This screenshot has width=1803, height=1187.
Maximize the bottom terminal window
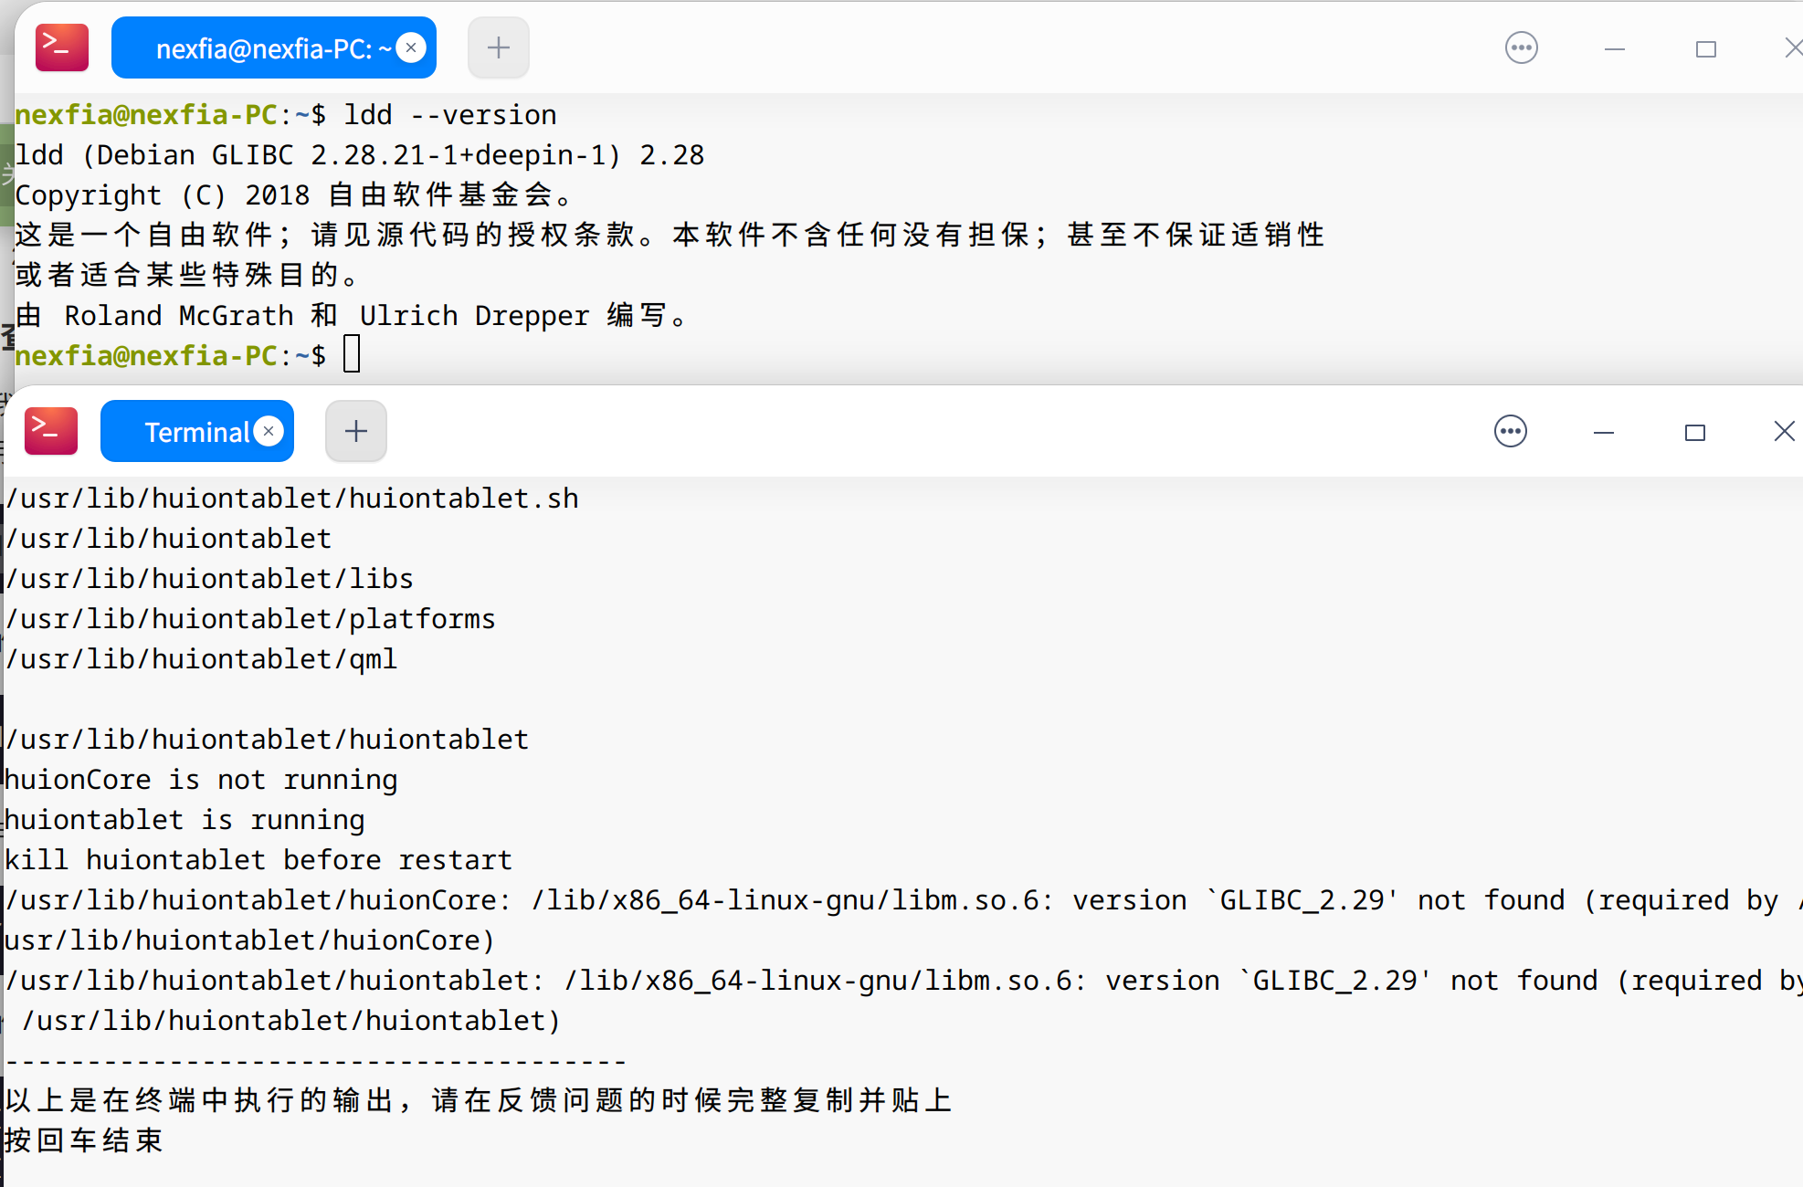coord(1694,433)
